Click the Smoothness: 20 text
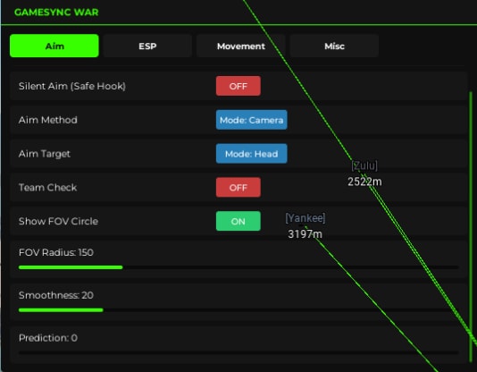 click(56, 295)
